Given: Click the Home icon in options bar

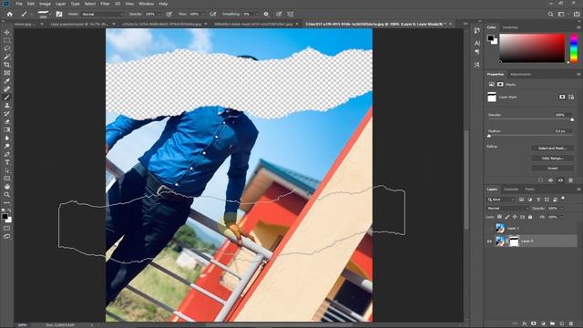Looking at the screenshot, I should [x=10, y=15].
